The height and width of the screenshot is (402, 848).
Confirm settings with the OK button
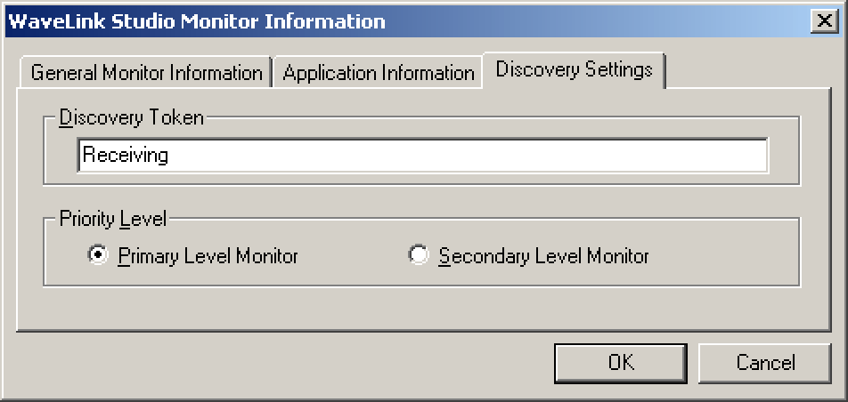pos(621,363)
